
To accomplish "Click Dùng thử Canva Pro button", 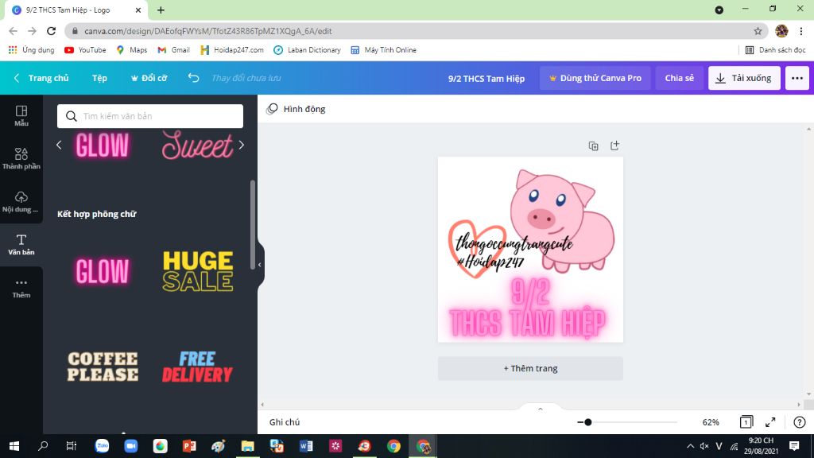I will point(595,78).
